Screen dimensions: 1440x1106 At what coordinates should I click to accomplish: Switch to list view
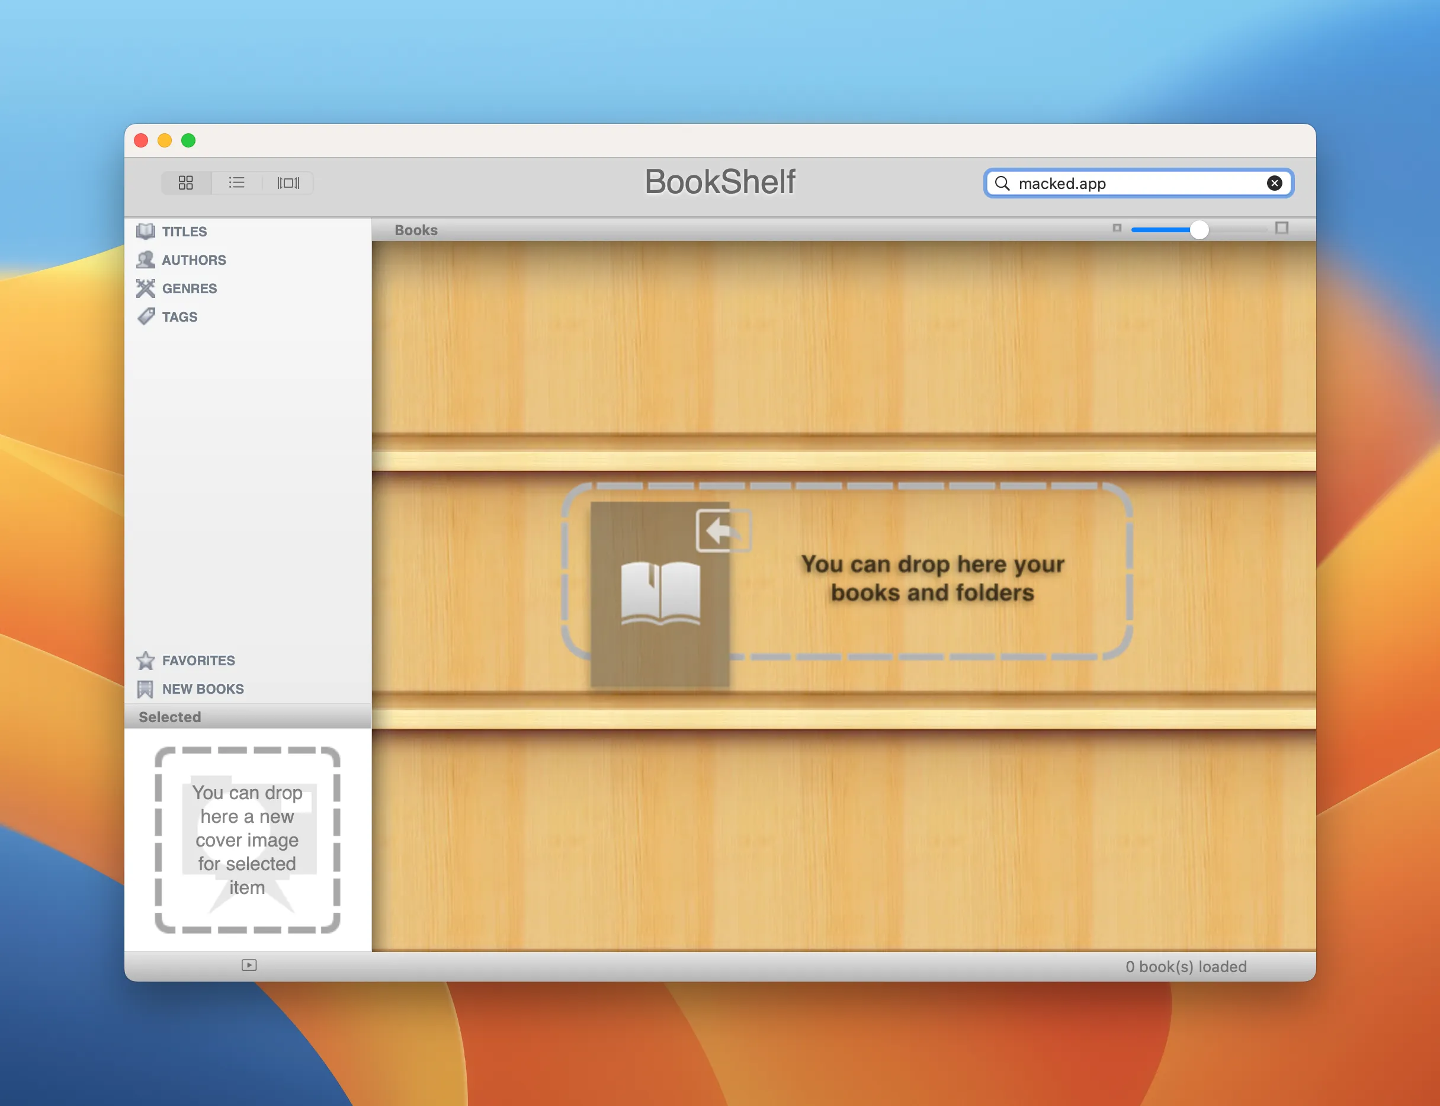pyautogui.click(x=236, y=182)
